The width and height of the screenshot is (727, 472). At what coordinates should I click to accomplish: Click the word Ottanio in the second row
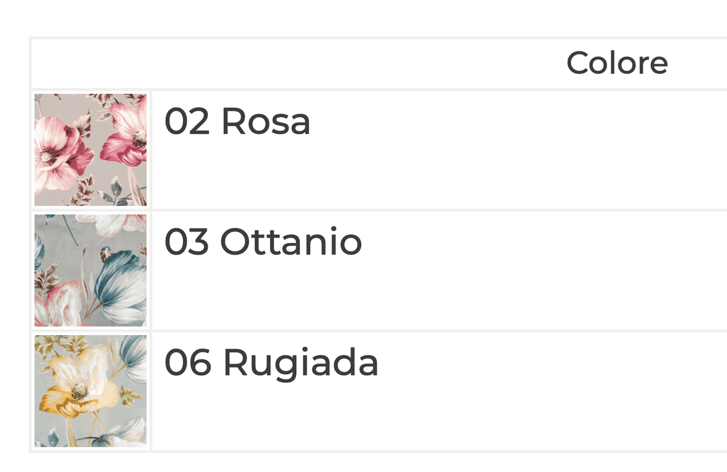click(291, 242)
